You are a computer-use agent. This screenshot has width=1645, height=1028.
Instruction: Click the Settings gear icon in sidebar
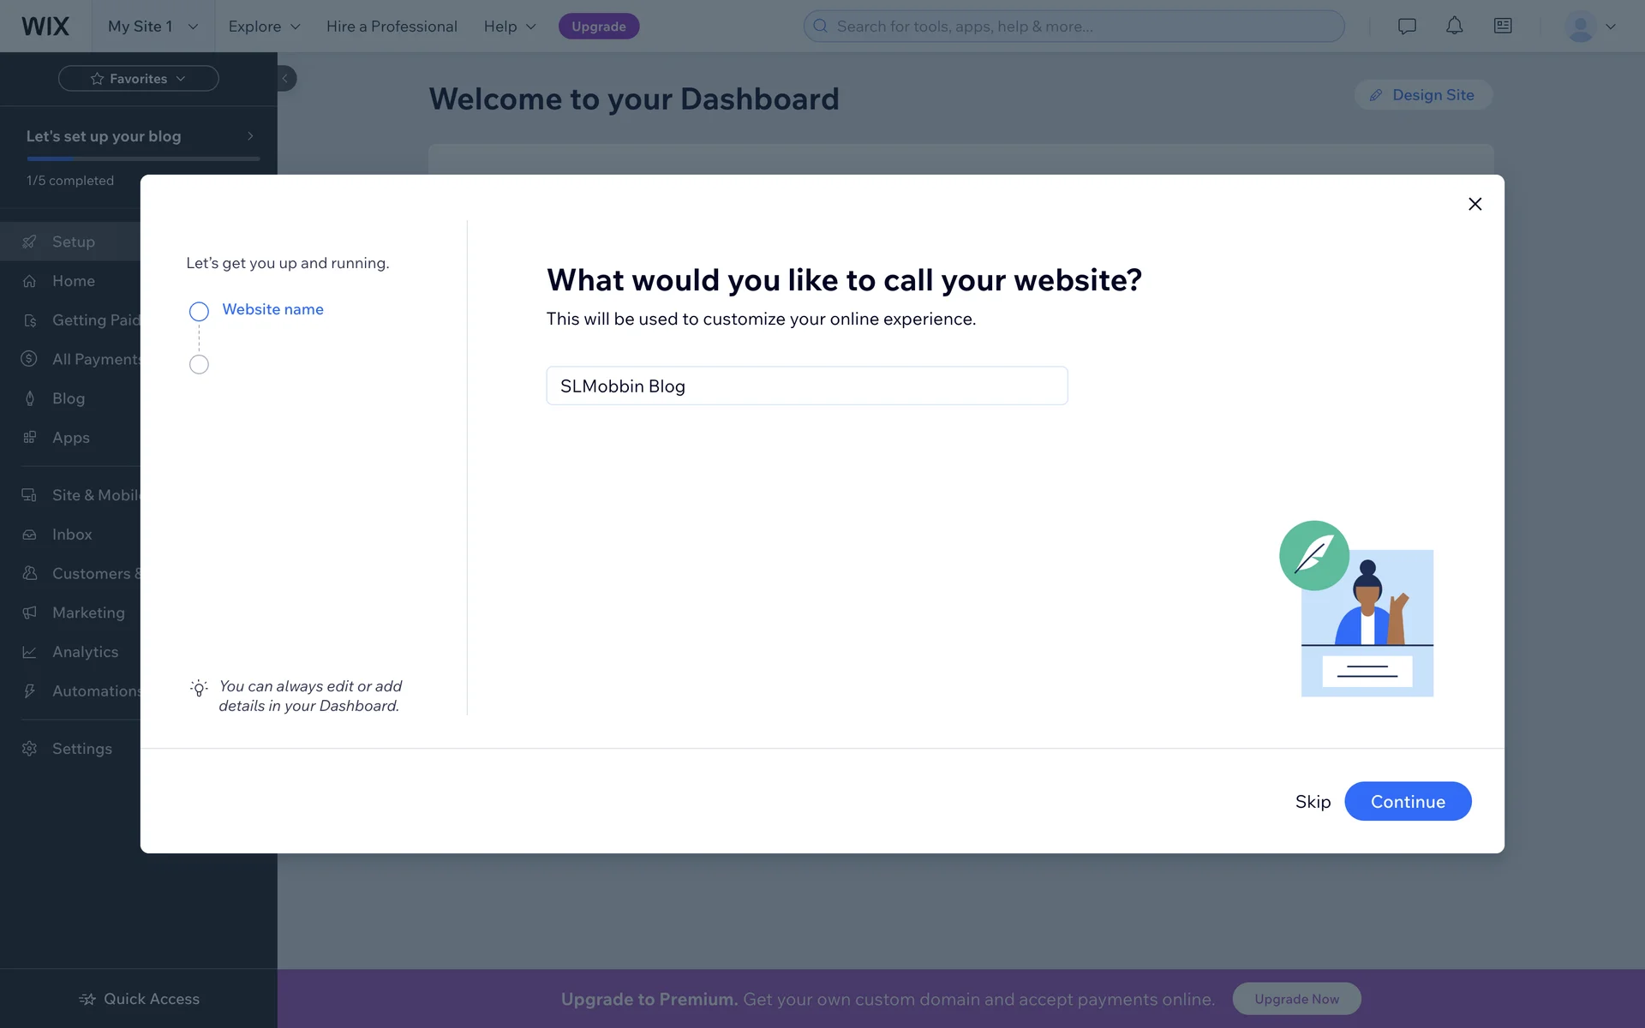30,749
